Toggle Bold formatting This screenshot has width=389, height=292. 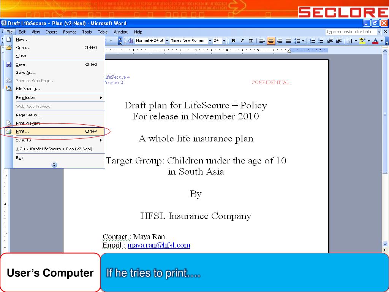point(233,41)
